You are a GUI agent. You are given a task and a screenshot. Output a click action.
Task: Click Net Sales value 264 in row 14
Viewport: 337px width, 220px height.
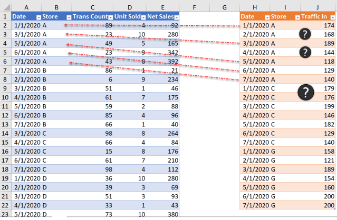pyautogui.click(x=162, y=133)
